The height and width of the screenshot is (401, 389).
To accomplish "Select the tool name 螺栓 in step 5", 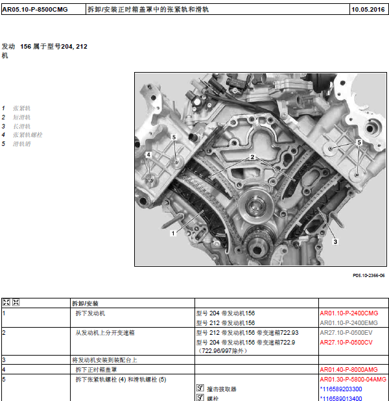I will point(213,398).
